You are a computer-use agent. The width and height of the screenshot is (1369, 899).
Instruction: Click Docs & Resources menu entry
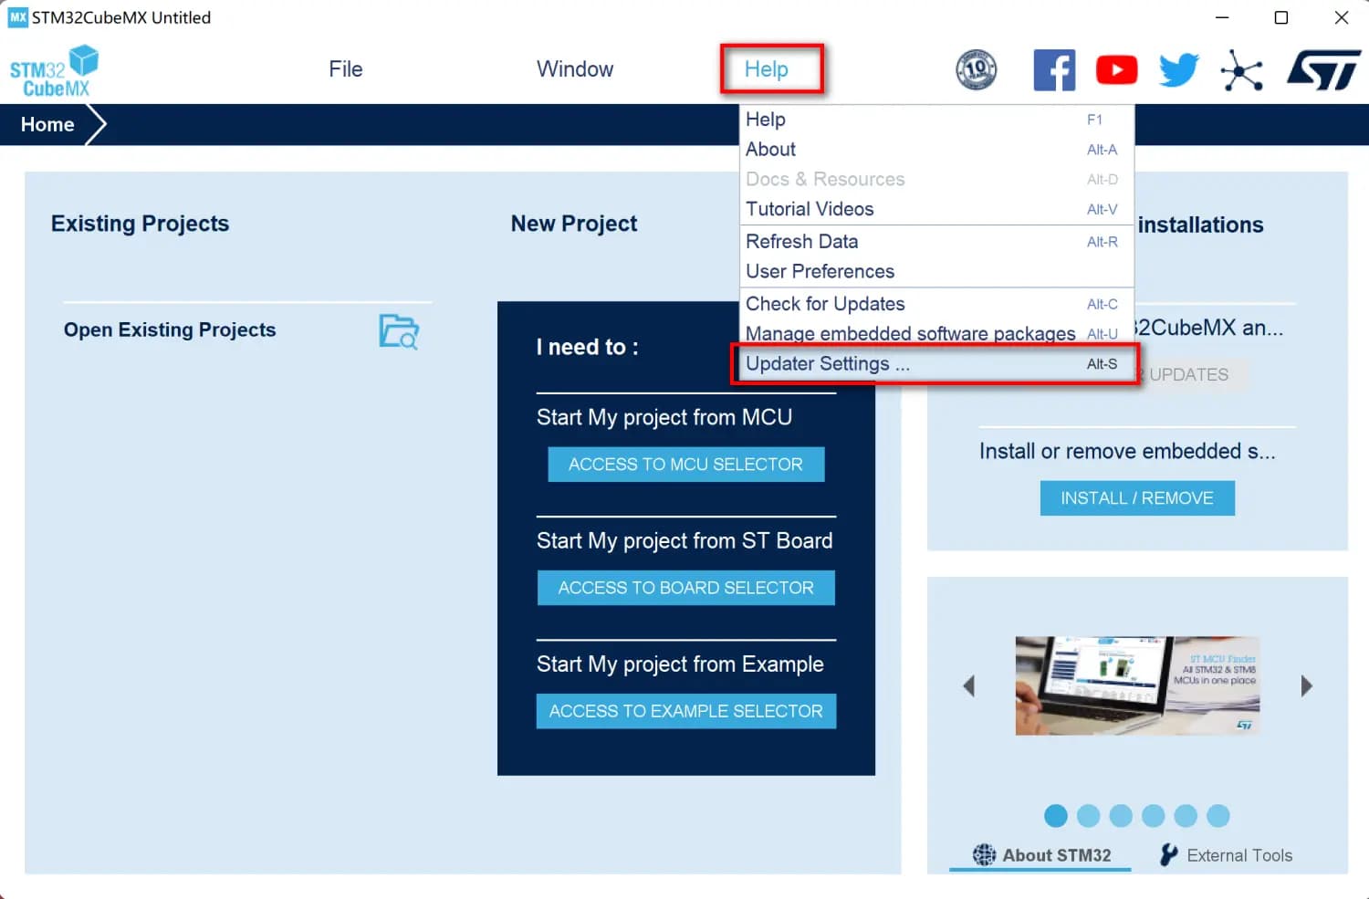click(x=936, y=180)
